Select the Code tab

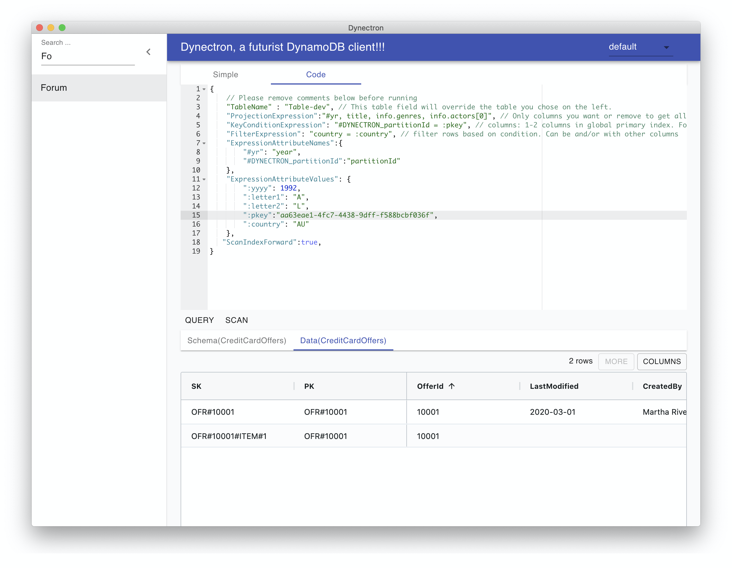click(x=315, y=75)
